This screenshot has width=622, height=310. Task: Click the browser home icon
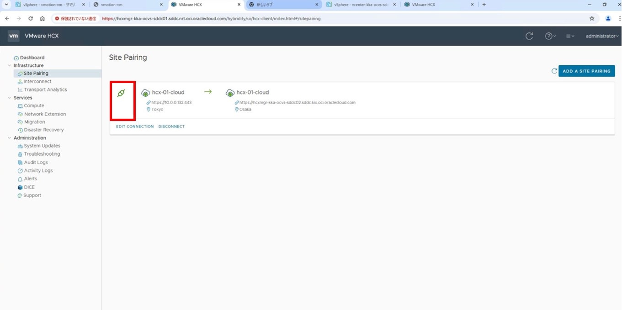43,19
